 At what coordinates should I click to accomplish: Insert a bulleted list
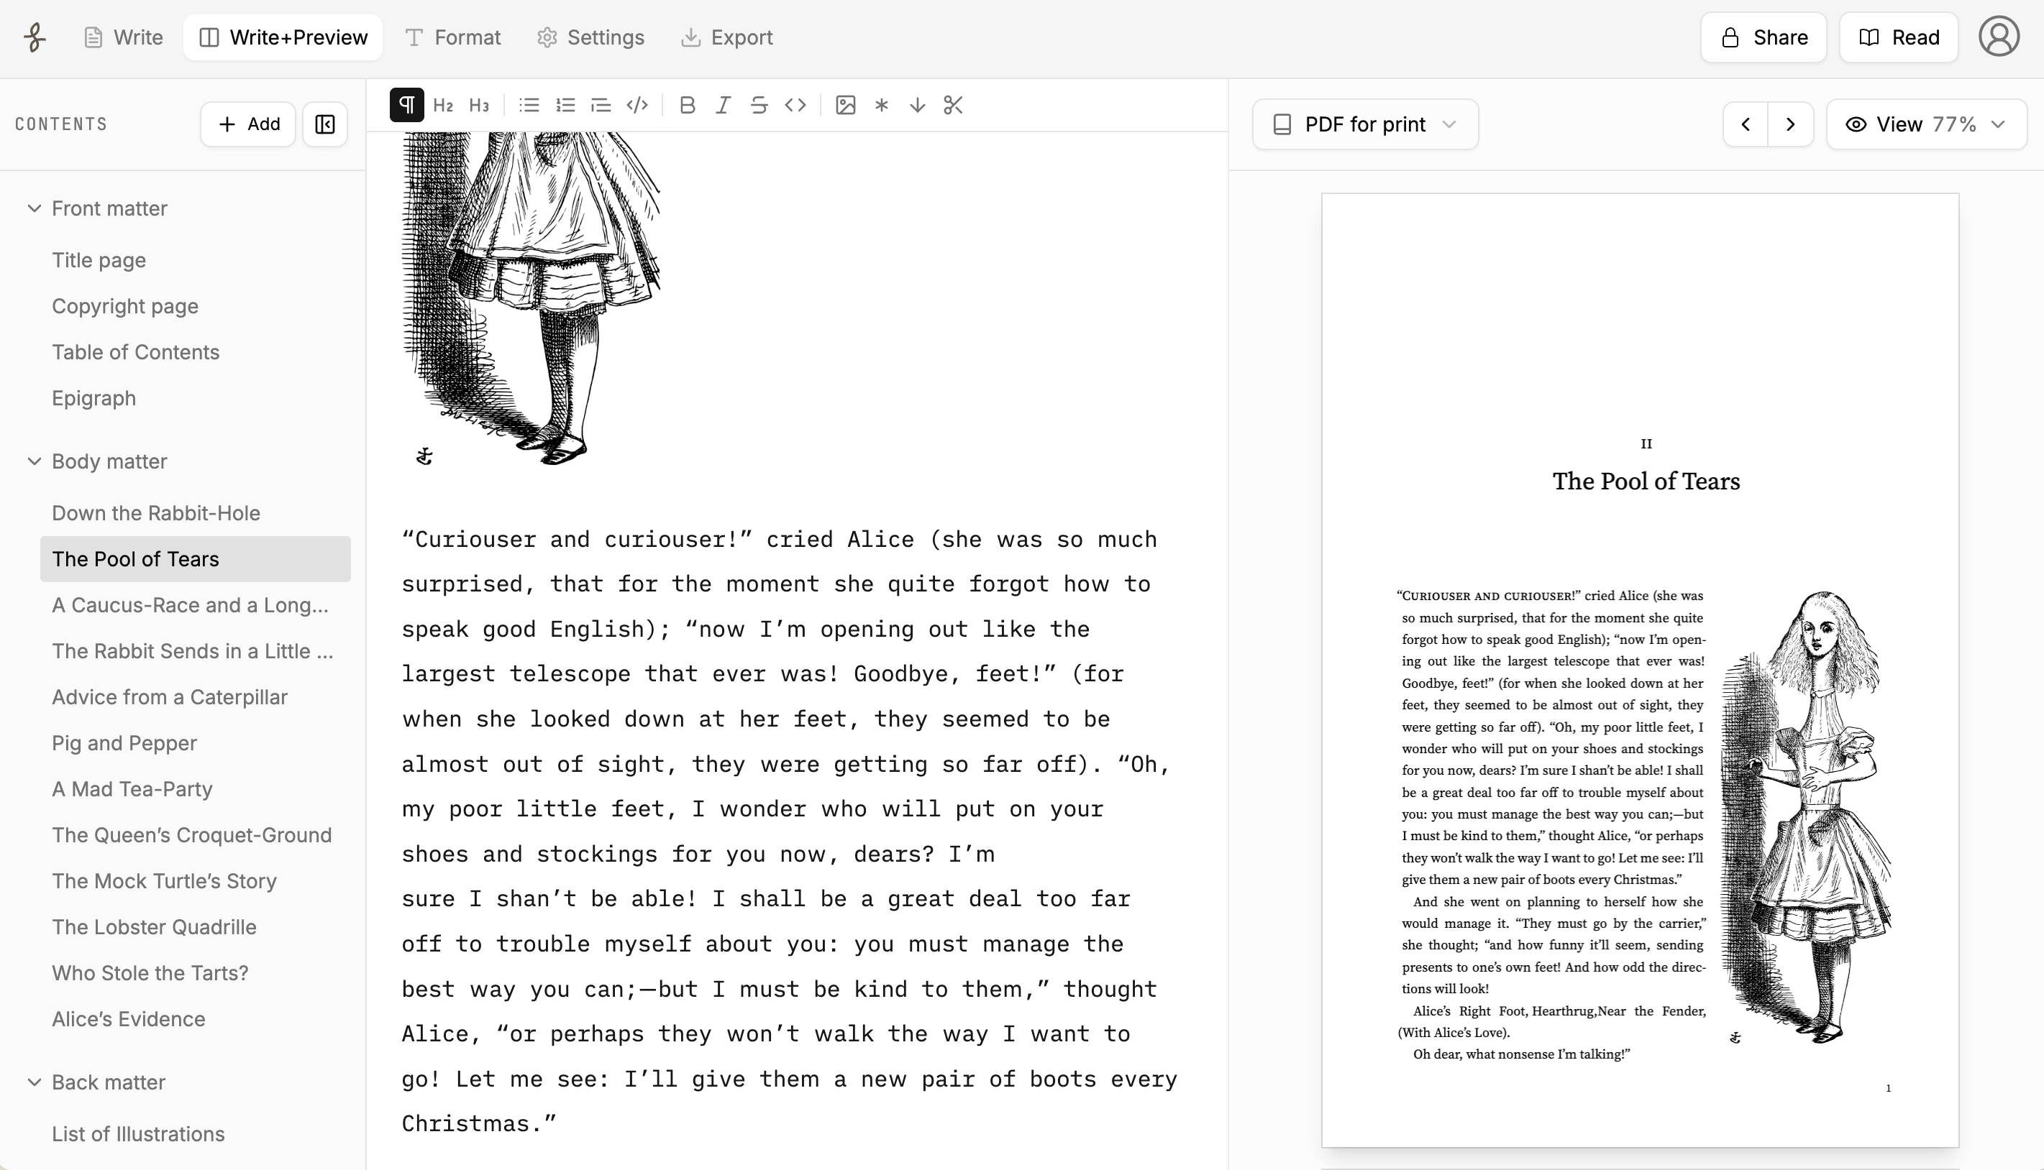coord(529,105)
